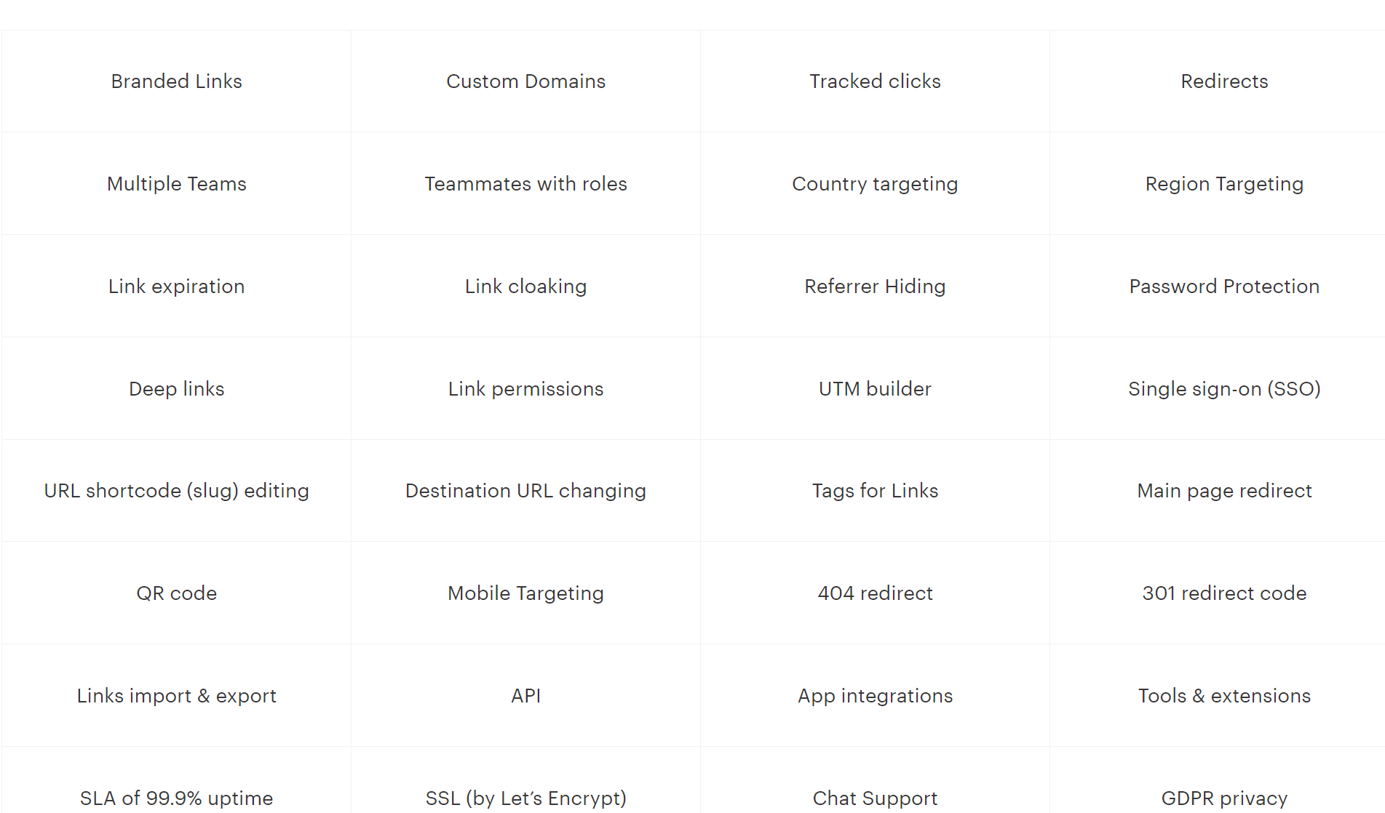Image resolution: width=1385 pixels, height=813 pixels.
Task: Click Country targeting cell
Action: (875, 184)
